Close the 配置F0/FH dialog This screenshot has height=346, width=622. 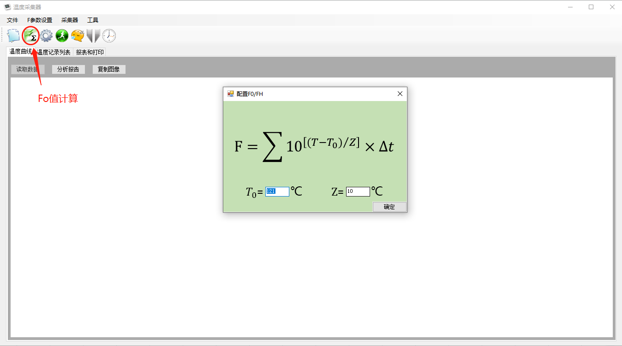click(400, 94)
